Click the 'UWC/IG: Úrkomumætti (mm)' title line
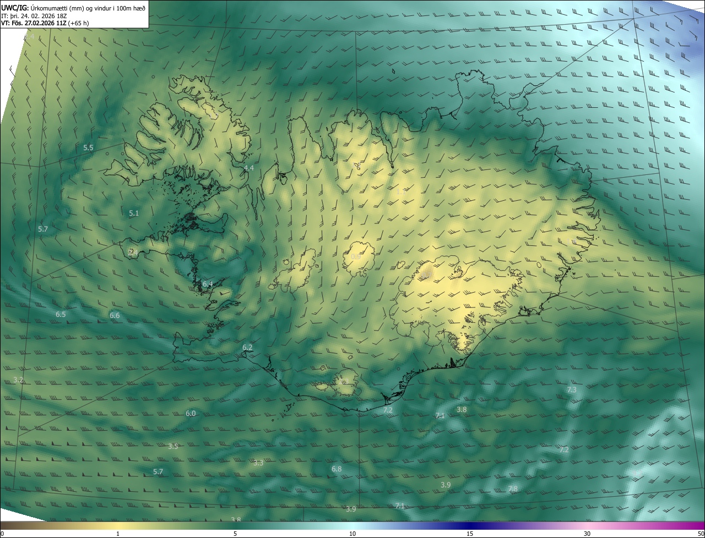 [x=73, y=7]
